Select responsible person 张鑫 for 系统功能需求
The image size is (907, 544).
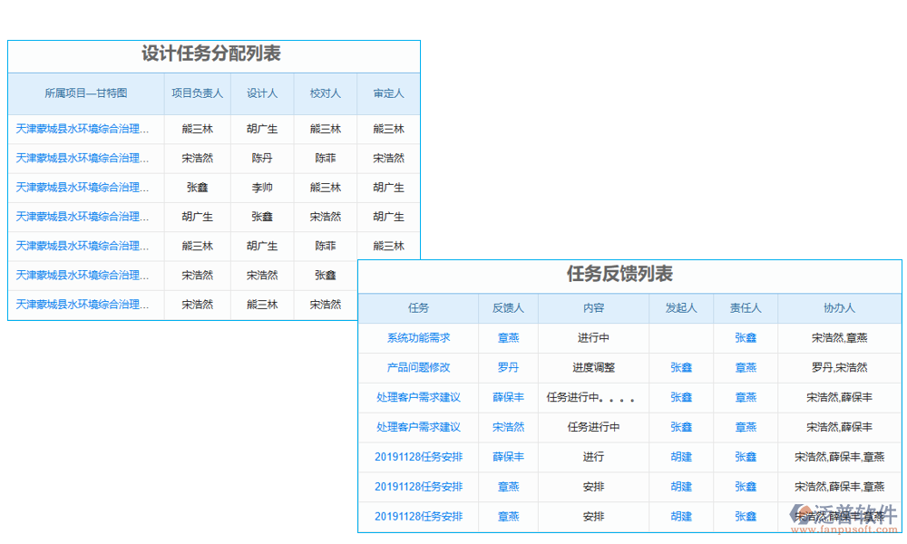[x=746, y=337]
